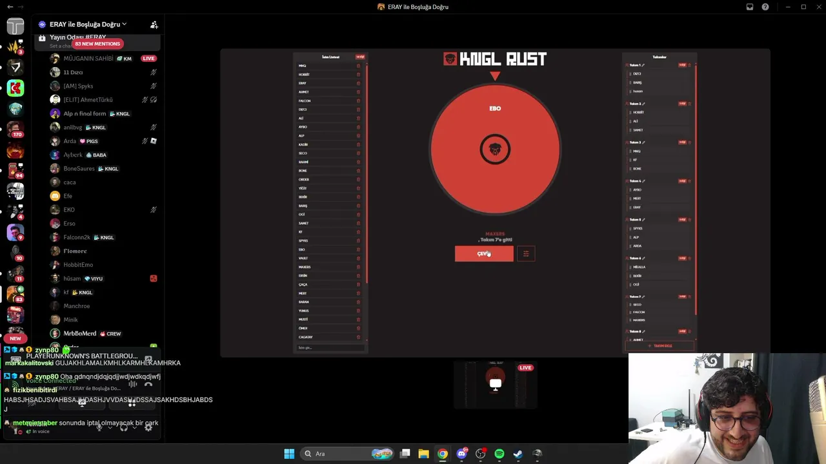Image resolution: width=826 pixels, height=464 pixels.
Task: Toggle Discord microphone mute
Action: coord(99,427)
